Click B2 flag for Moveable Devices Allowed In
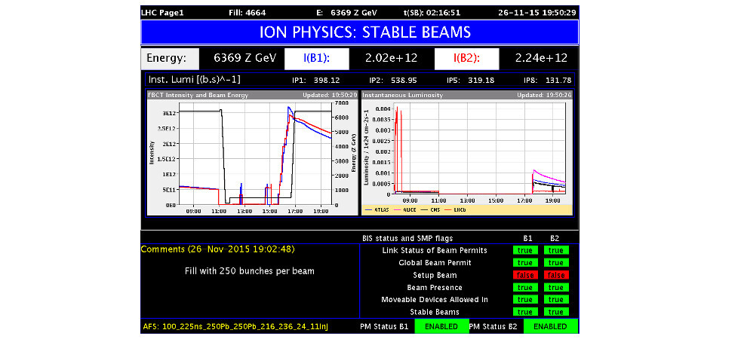Screen dimensions: 744x339 click(556, 300)
